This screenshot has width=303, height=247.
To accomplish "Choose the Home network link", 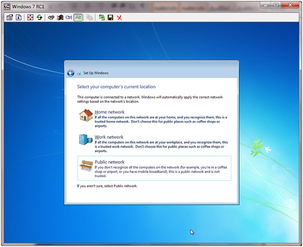I will click(109, 112).
